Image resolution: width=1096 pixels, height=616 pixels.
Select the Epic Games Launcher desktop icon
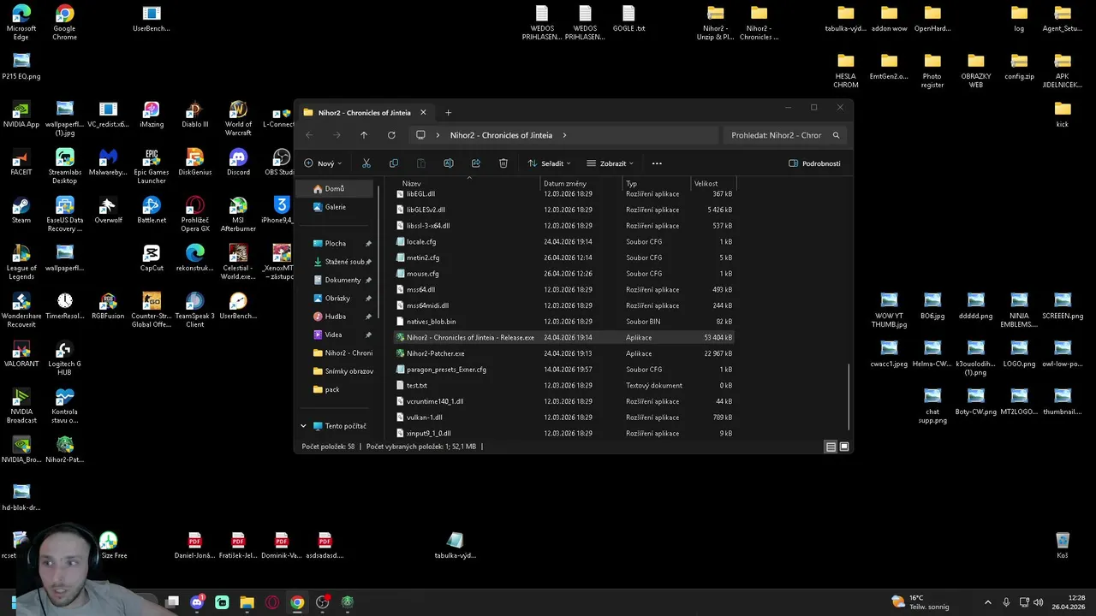click(152, 166)
